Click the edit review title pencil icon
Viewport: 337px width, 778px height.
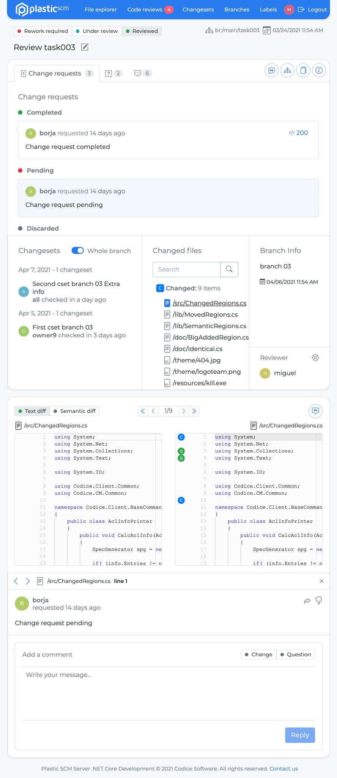(x=85, y=47)
